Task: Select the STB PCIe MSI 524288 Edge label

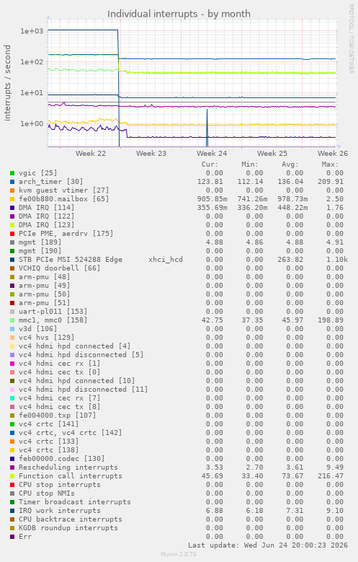Action: (x=71, y=260)
